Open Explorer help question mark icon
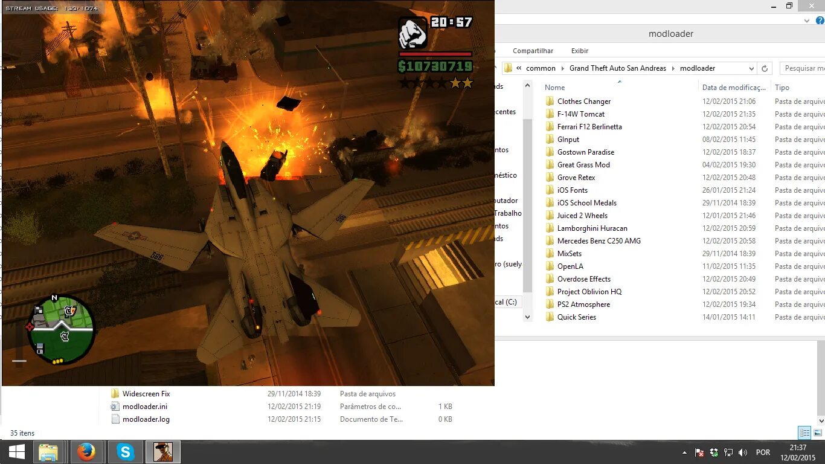825x464 pixels. (820, 21)
